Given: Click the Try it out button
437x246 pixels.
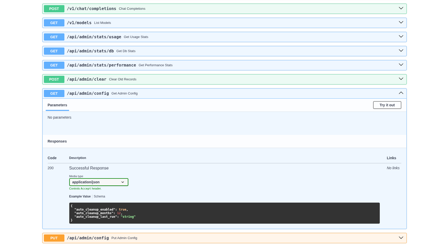Looking at the screenshot, I should (x=387, y=105).
